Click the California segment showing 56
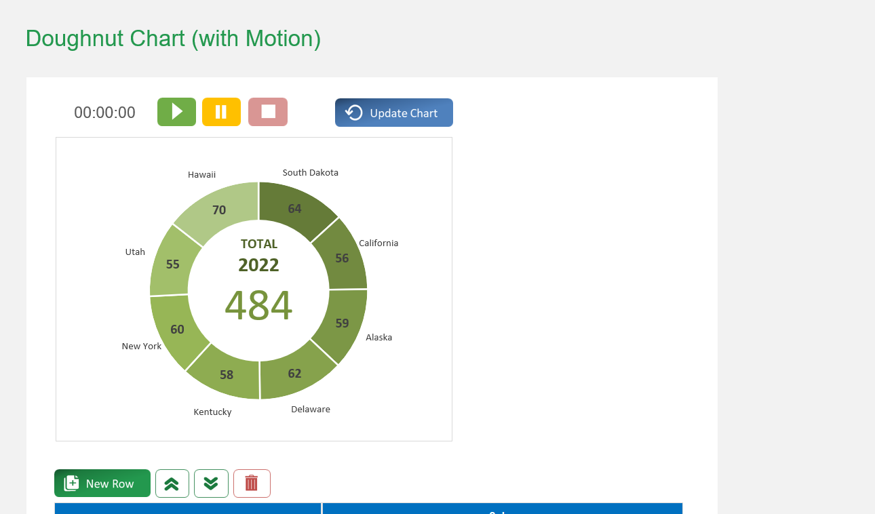 click(x=341, y=258)
